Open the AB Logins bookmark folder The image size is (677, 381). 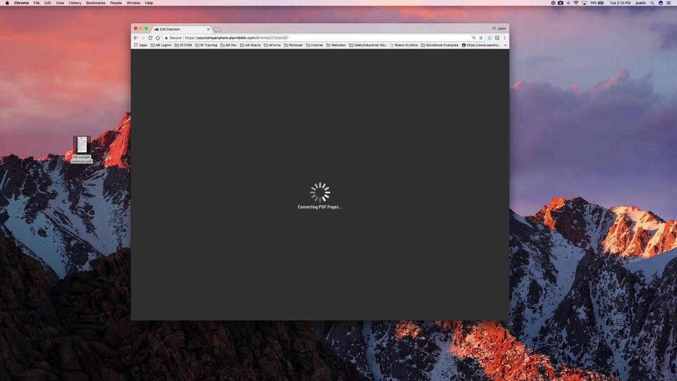[x=161, y=45]
